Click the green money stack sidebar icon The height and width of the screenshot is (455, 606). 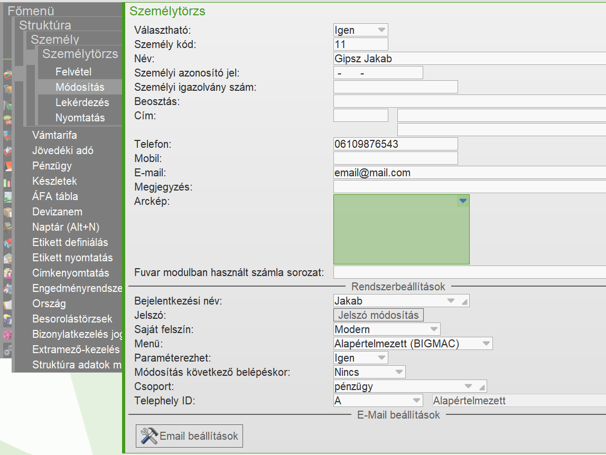point(8,105)
